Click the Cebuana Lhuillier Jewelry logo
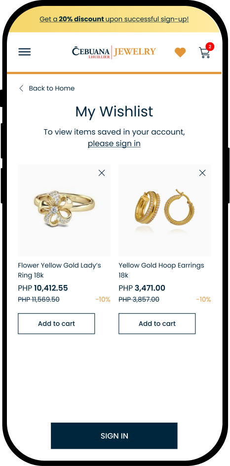Viewport: 230px width, 466px height. point(114,52)
